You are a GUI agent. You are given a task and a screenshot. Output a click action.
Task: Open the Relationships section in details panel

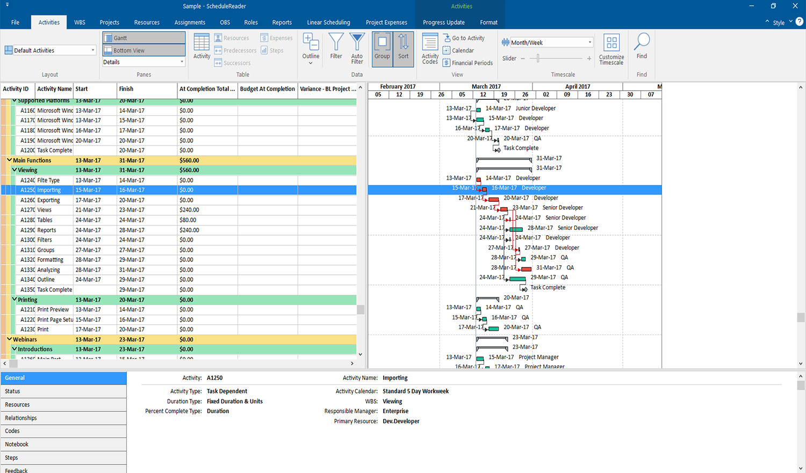click(21, 418)
